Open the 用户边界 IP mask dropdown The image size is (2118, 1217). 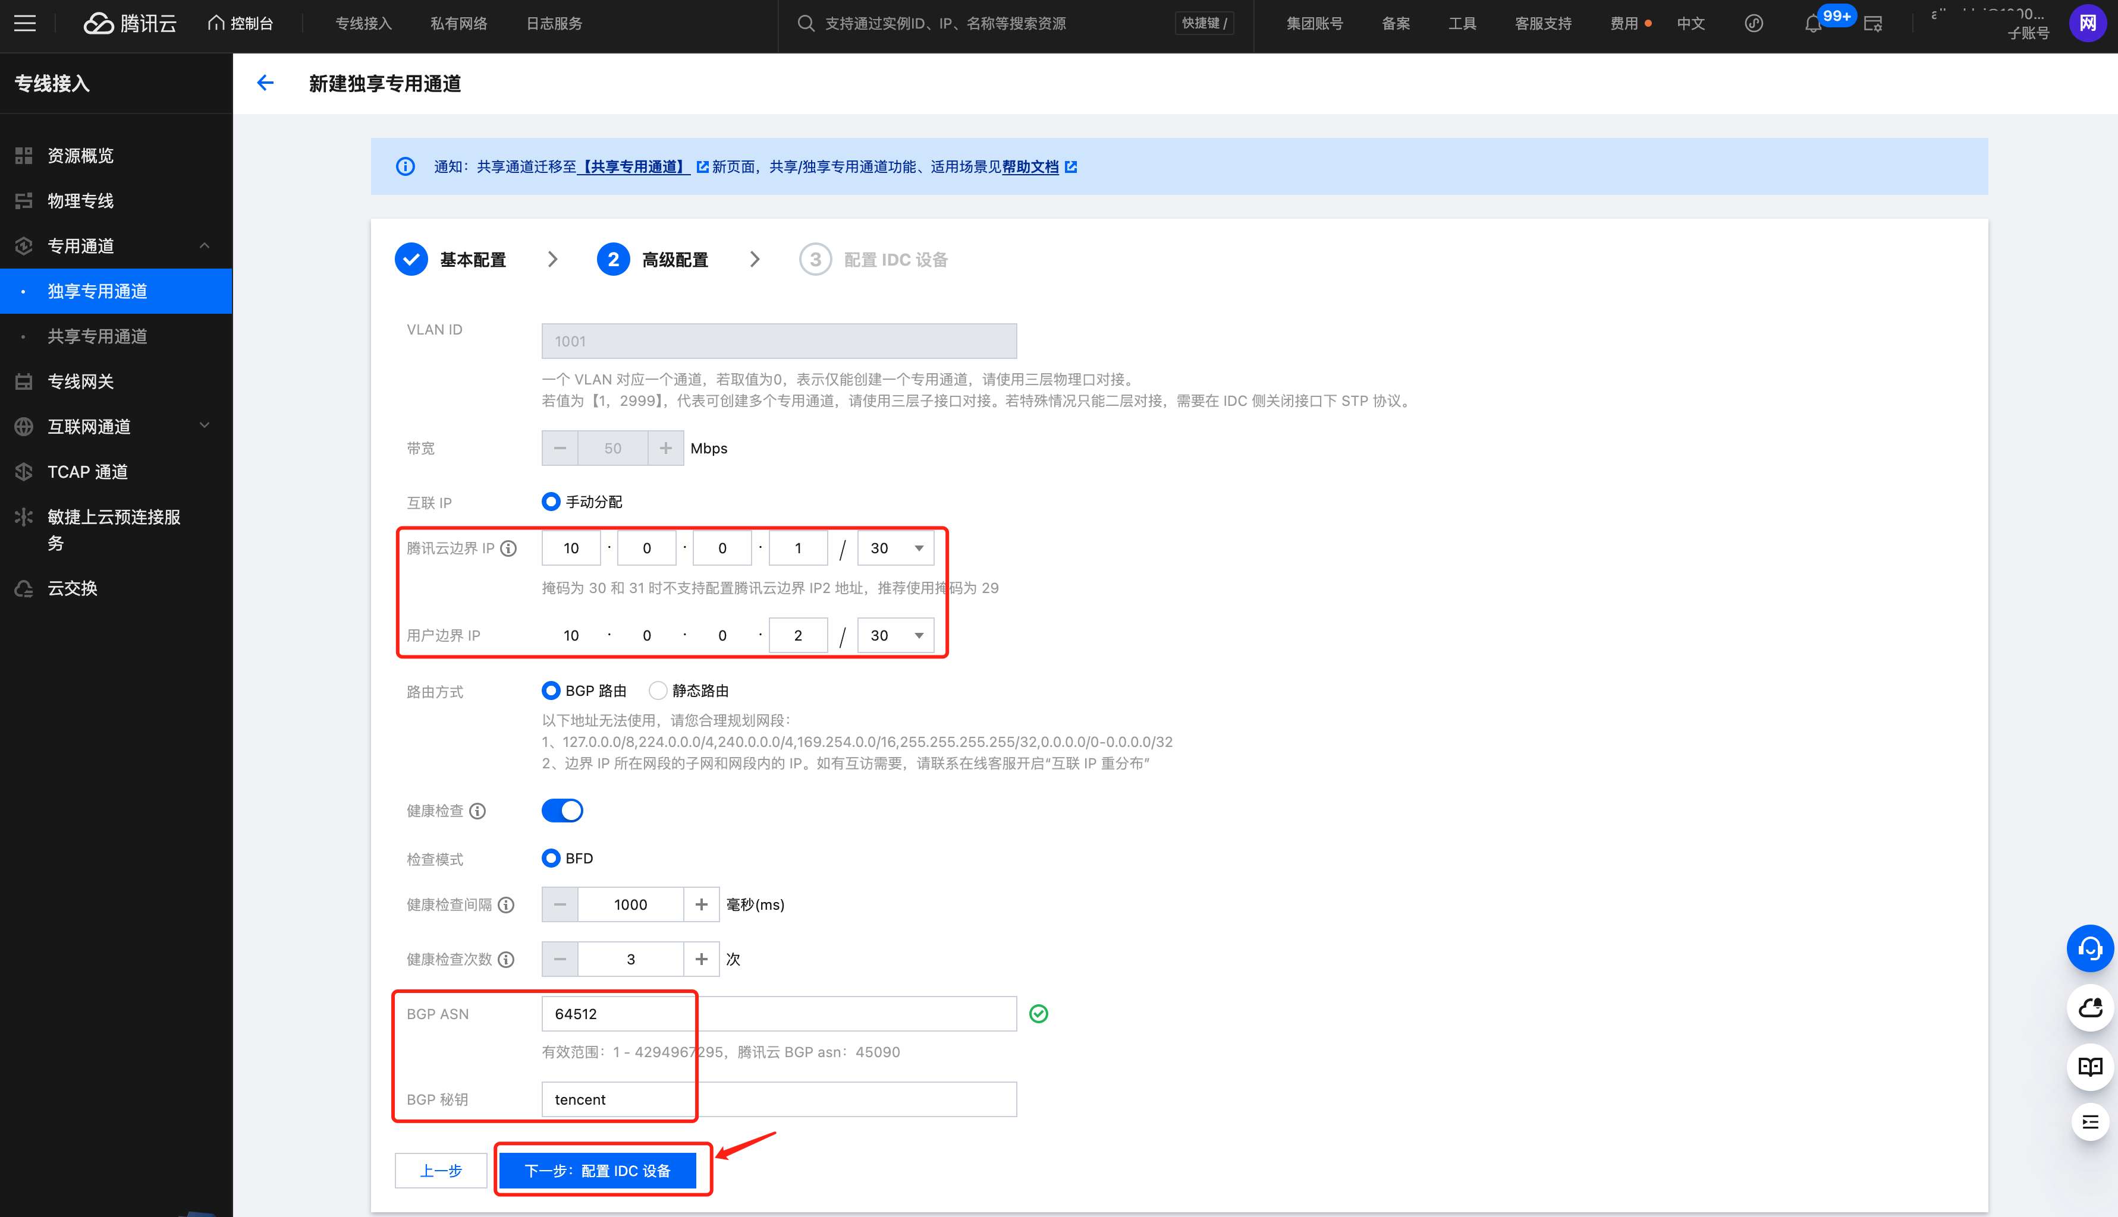pyautogui.click(x=895, y=635)
